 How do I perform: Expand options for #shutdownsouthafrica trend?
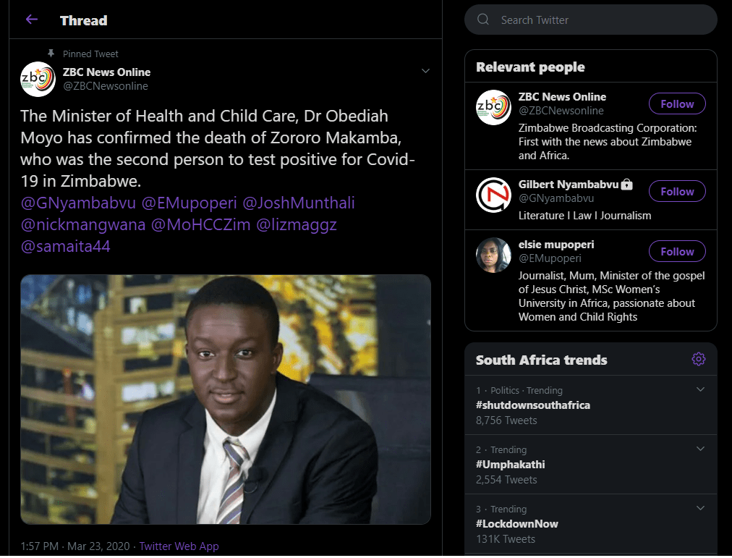(699, 390)
